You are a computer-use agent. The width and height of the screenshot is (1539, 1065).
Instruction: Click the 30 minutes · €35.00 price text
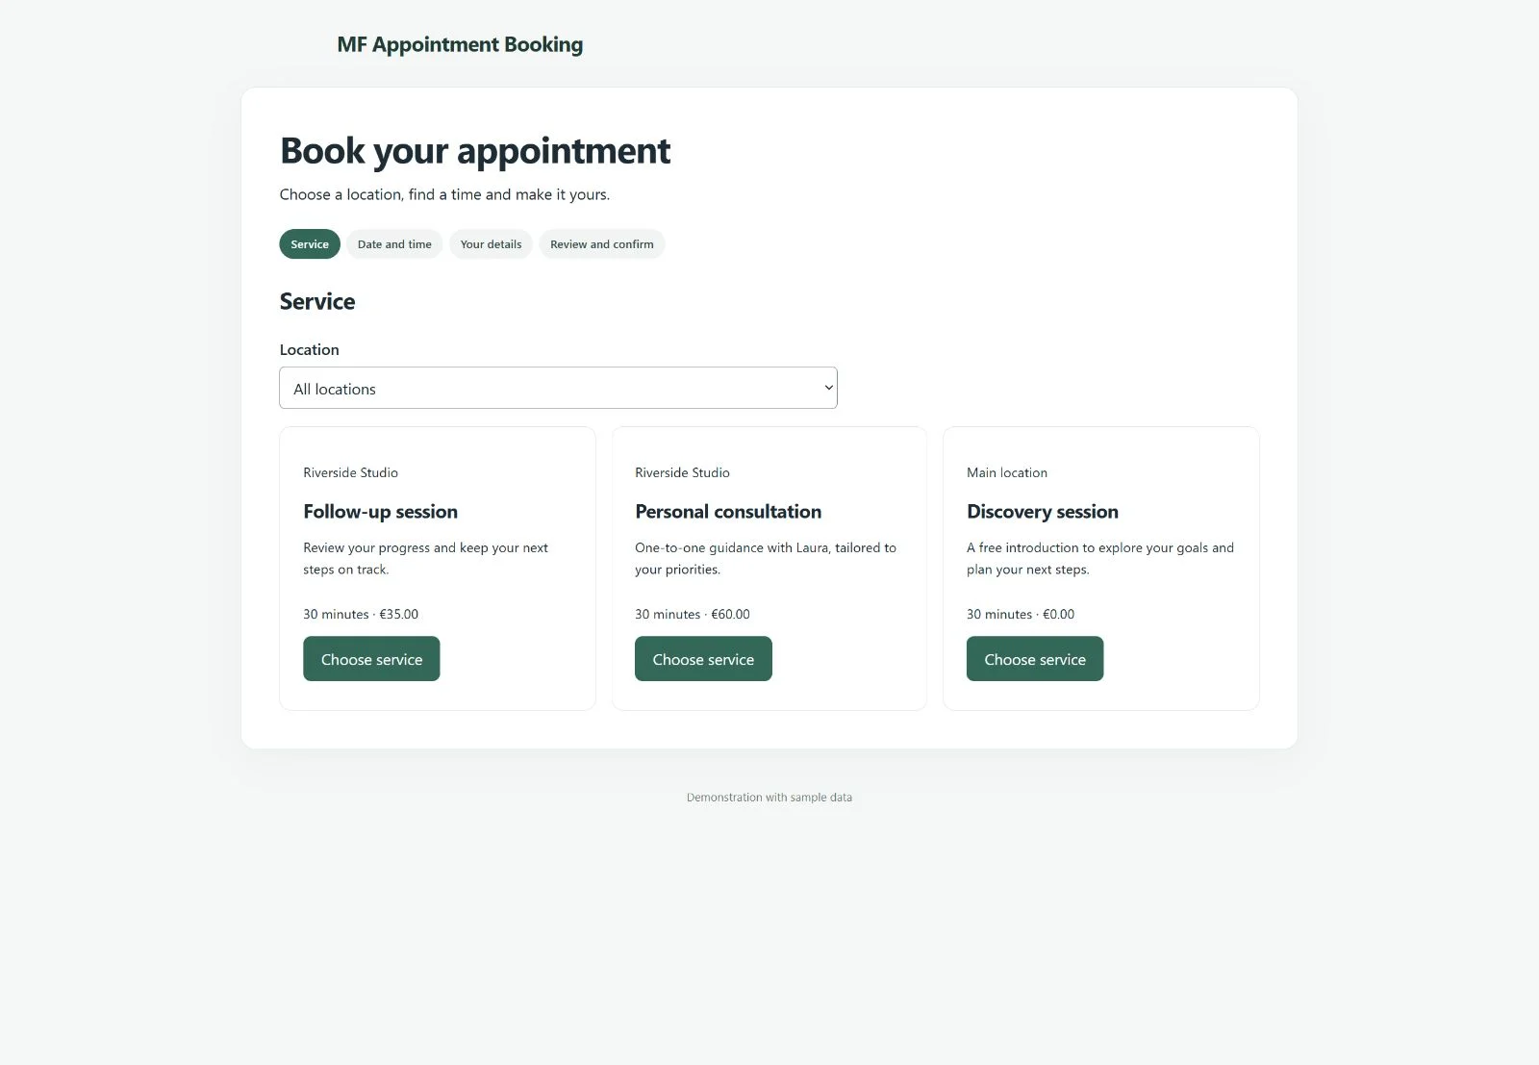coord(361,614)
